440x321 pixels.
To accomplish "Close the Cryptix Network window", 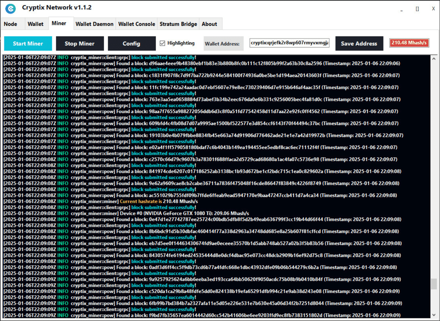I will coord(433,8).
